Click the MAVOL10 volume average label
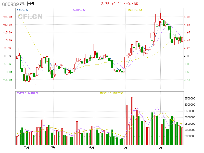Screen dimensions: 204x153 (111, 94)
